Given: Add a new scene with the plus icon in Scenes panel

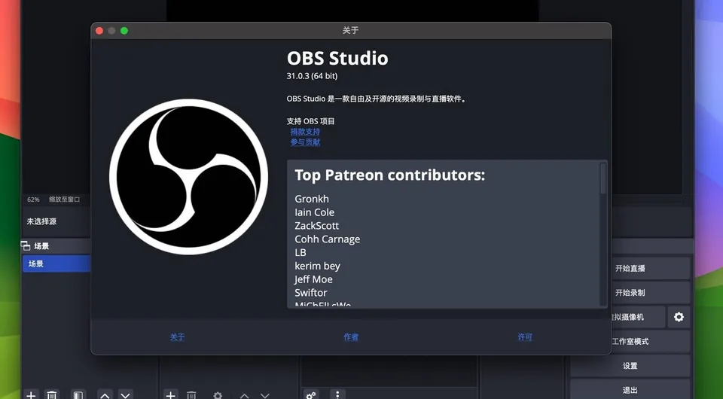Looking at the screenshot, I should (31, 394).
